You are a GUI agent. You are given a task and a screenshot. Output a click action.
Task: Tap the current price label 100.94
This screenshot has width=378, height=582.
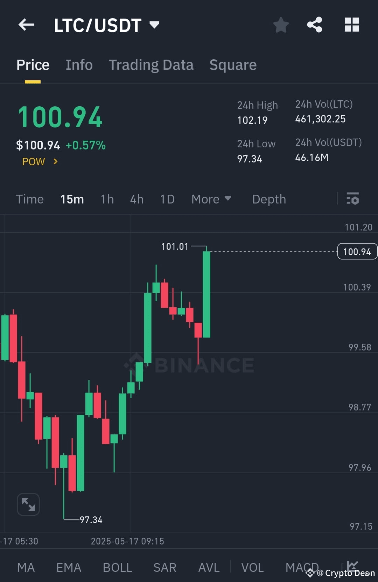click(x=357, y=251)
